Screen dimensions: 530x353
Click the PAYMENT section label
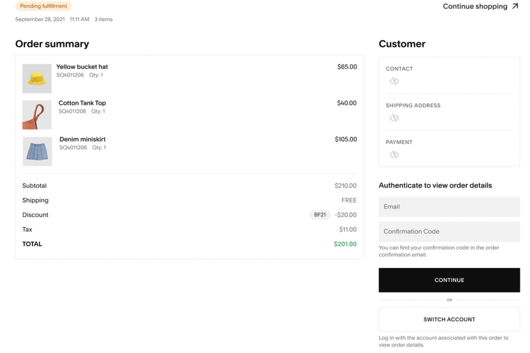399,142
